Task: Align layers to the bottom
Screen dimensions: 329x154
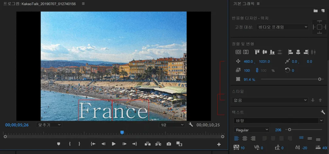Action: click(x=272, y=52)
